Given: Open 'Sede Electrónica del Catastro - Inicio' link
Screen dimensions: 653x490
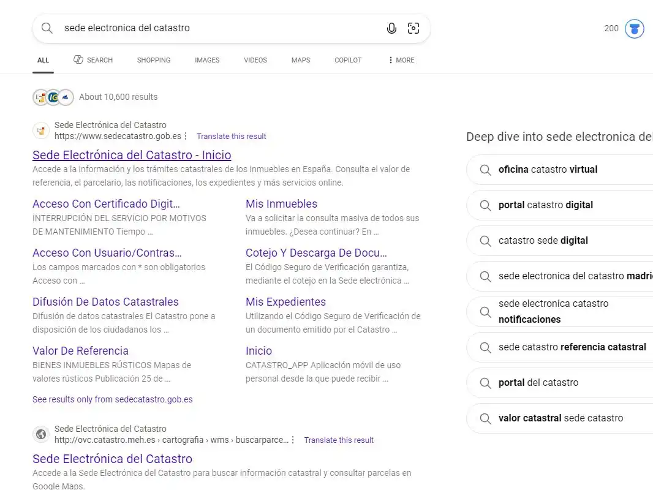Looking at the screenshot, I should 132,155.
